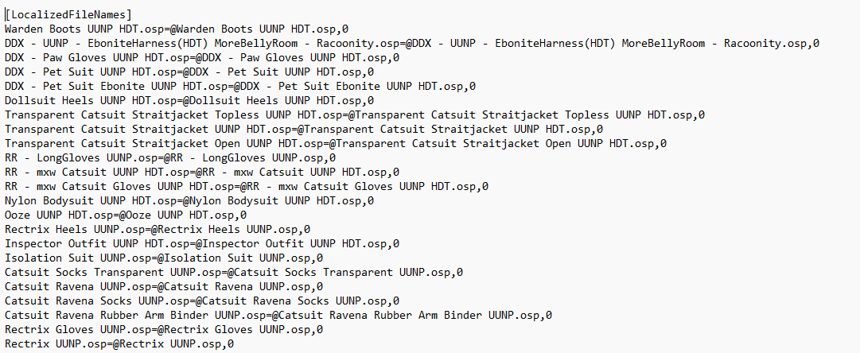Click the DDX Paw Gloves line
860x353 pixels.
(x=202, y=57)
